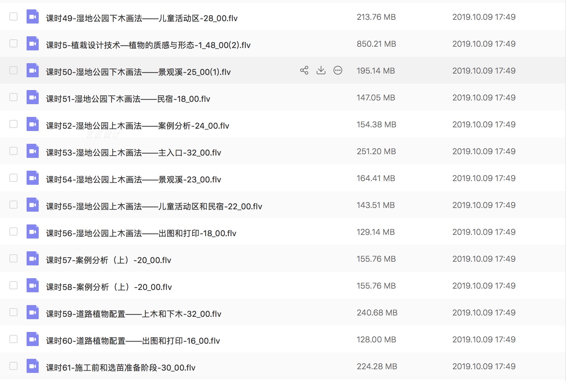The width and height of the screenshot is (566, 381).
Task: Open file 课时57-案例分析（上）-20_00.flv
Action: [x=108, y=260]
